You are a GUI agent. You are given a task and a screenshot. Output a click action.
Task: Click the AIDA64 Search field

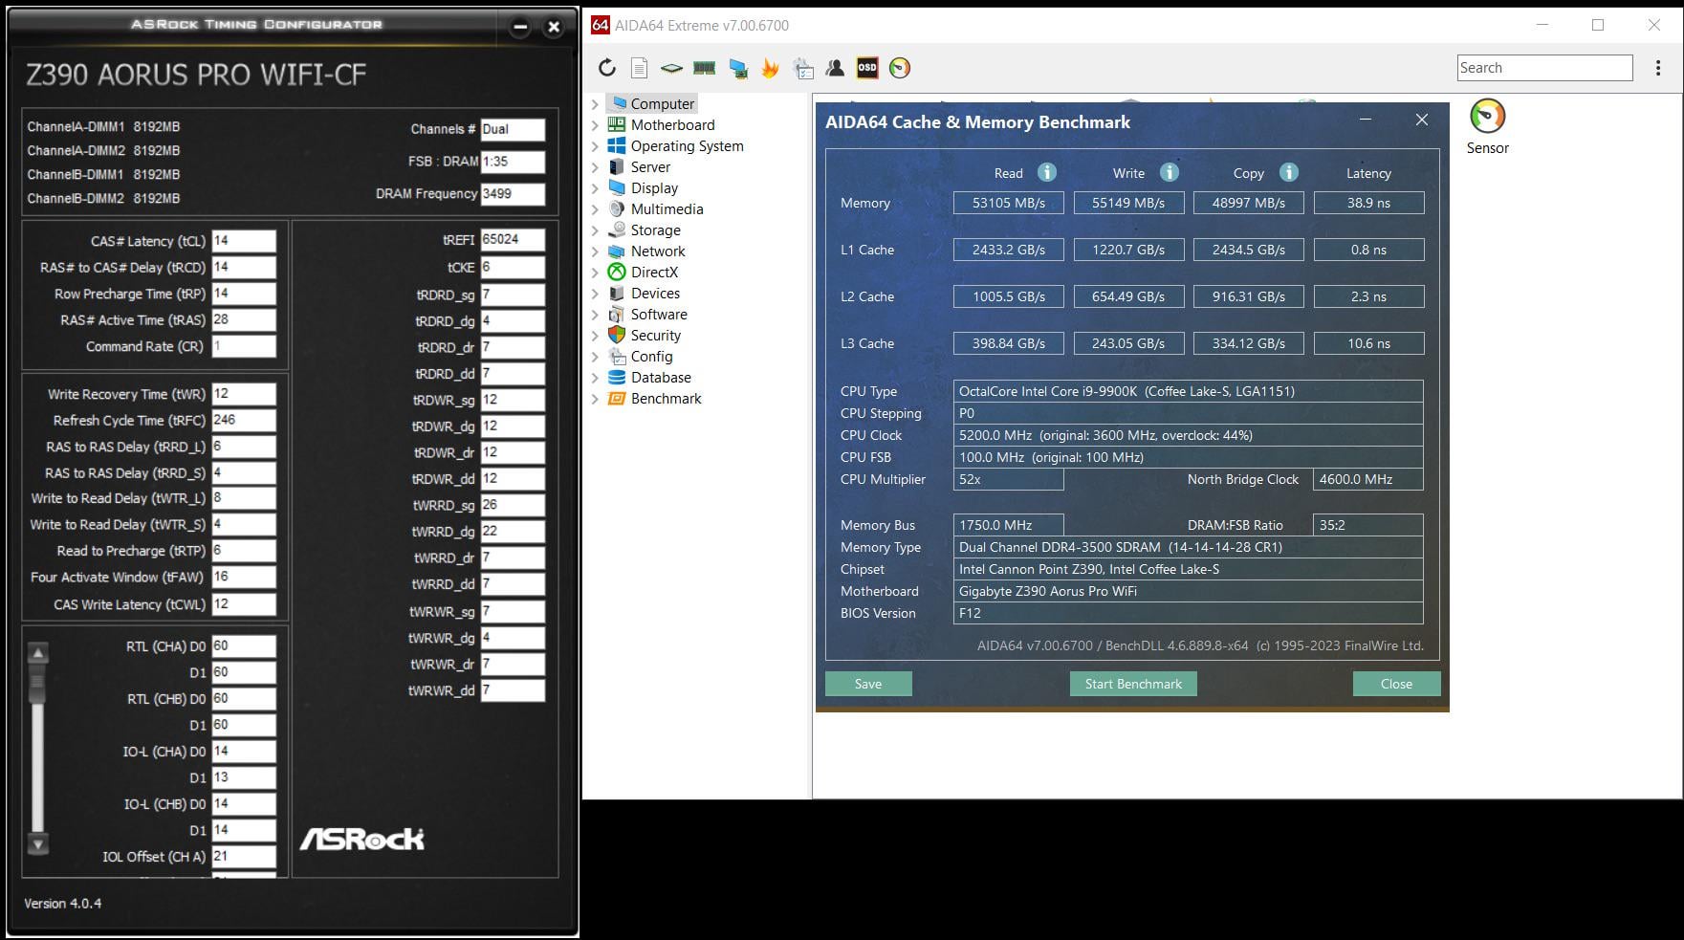(1544, 68)
